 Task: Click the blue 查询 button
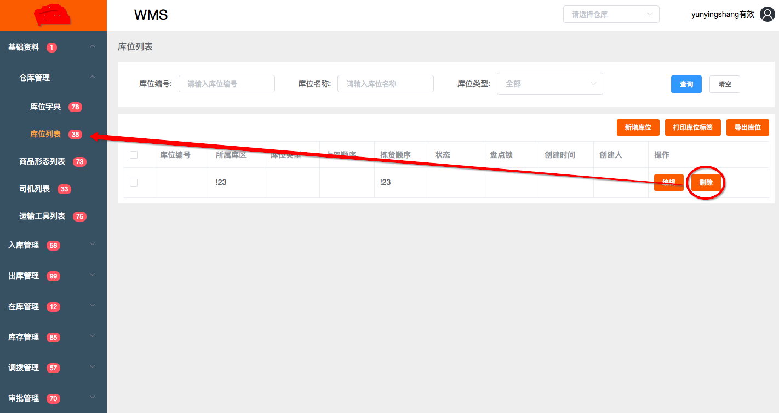686,84
